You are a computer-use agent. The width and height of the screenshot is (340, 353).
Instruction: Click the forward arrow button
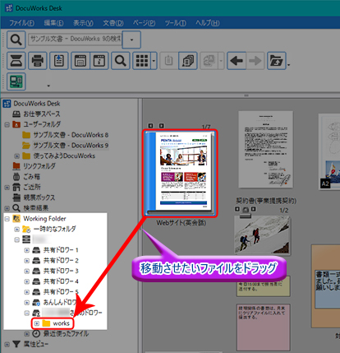coord(255,61)
